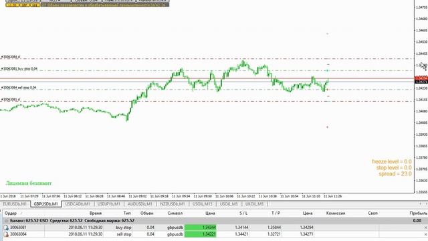This screenshot has width=428, height=241.
Task: Delete pending order 30063081 with its X
Action: coord(425,228)
